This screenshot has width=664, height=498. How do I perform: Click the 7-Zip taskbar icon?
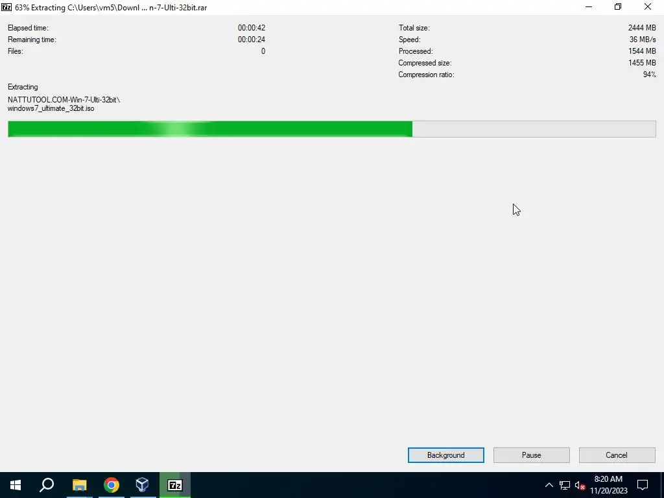click(175, 485)
